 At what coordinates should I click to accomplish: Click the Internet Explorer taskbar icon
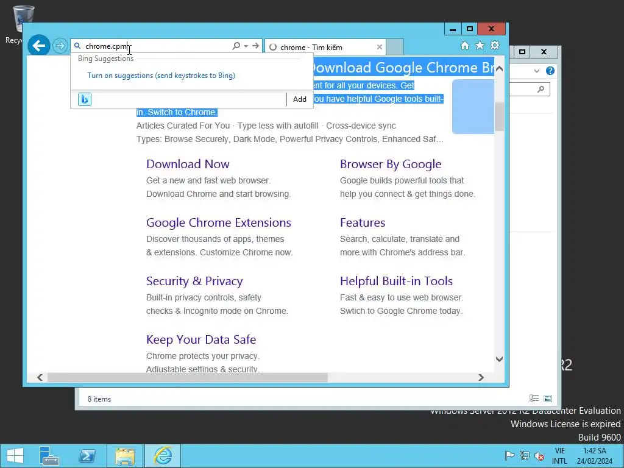pyautogui.click(x=163, y=456)
